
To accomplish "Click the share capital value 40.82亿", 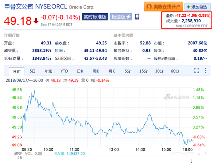I will point(200,51).
